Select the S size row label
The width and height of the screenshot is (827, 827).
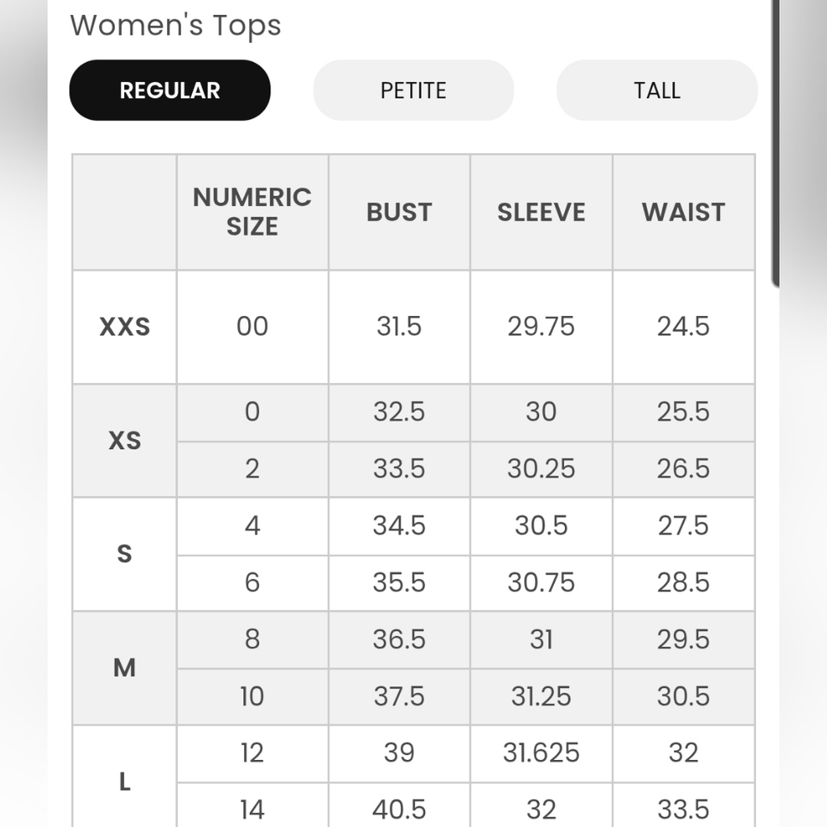[x=125, y=554]
